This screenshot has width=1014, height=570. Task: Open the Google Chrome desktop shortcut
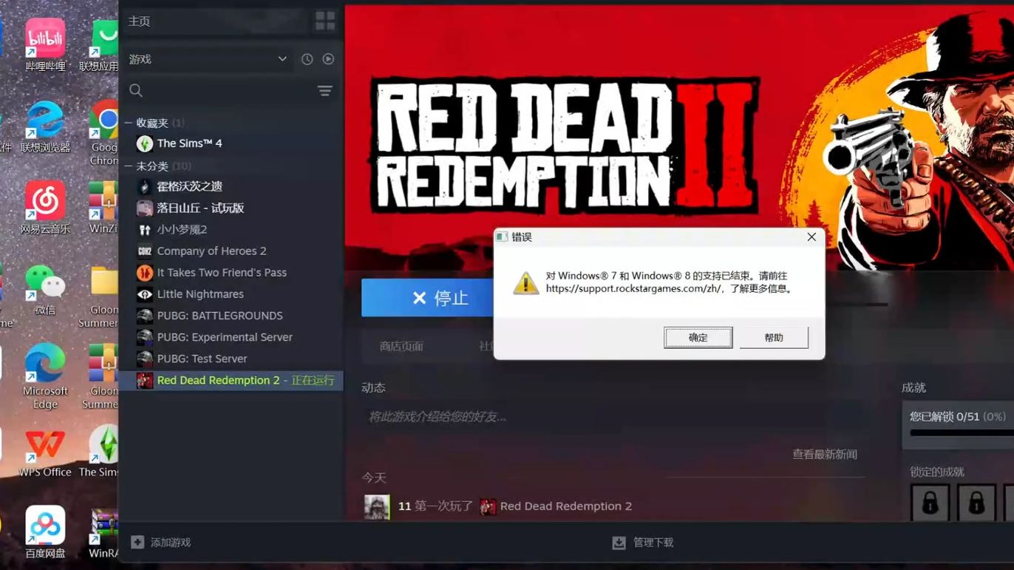coord(105,133)
